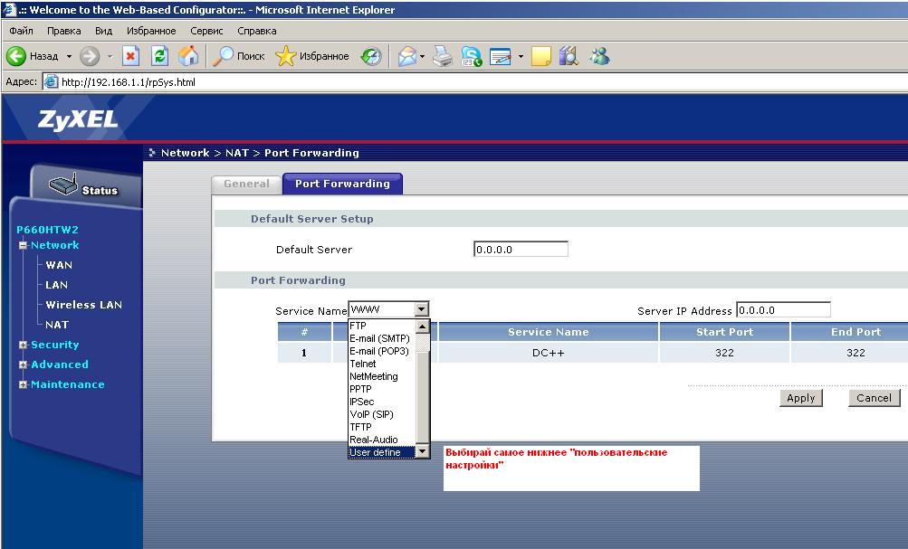
Task: Click the Stop loading icon
Action: (130, 56)
